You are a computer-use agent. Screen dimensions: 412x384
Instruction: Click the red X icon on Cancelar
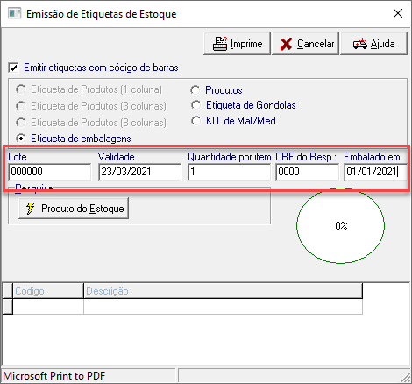286,44
